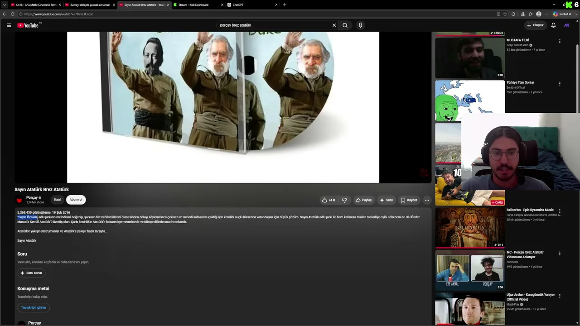Go to the YouTube home logo

pos(28,25)
